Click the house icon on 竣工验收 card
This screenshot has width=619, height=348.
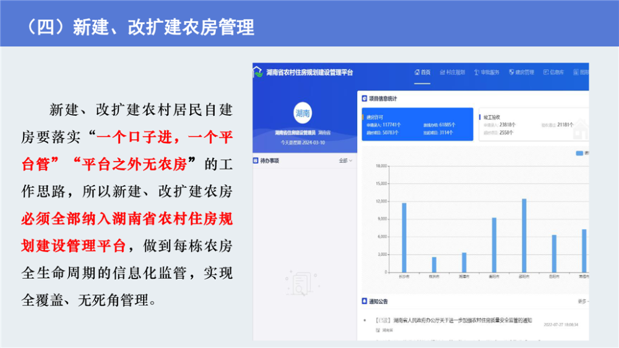580,129
